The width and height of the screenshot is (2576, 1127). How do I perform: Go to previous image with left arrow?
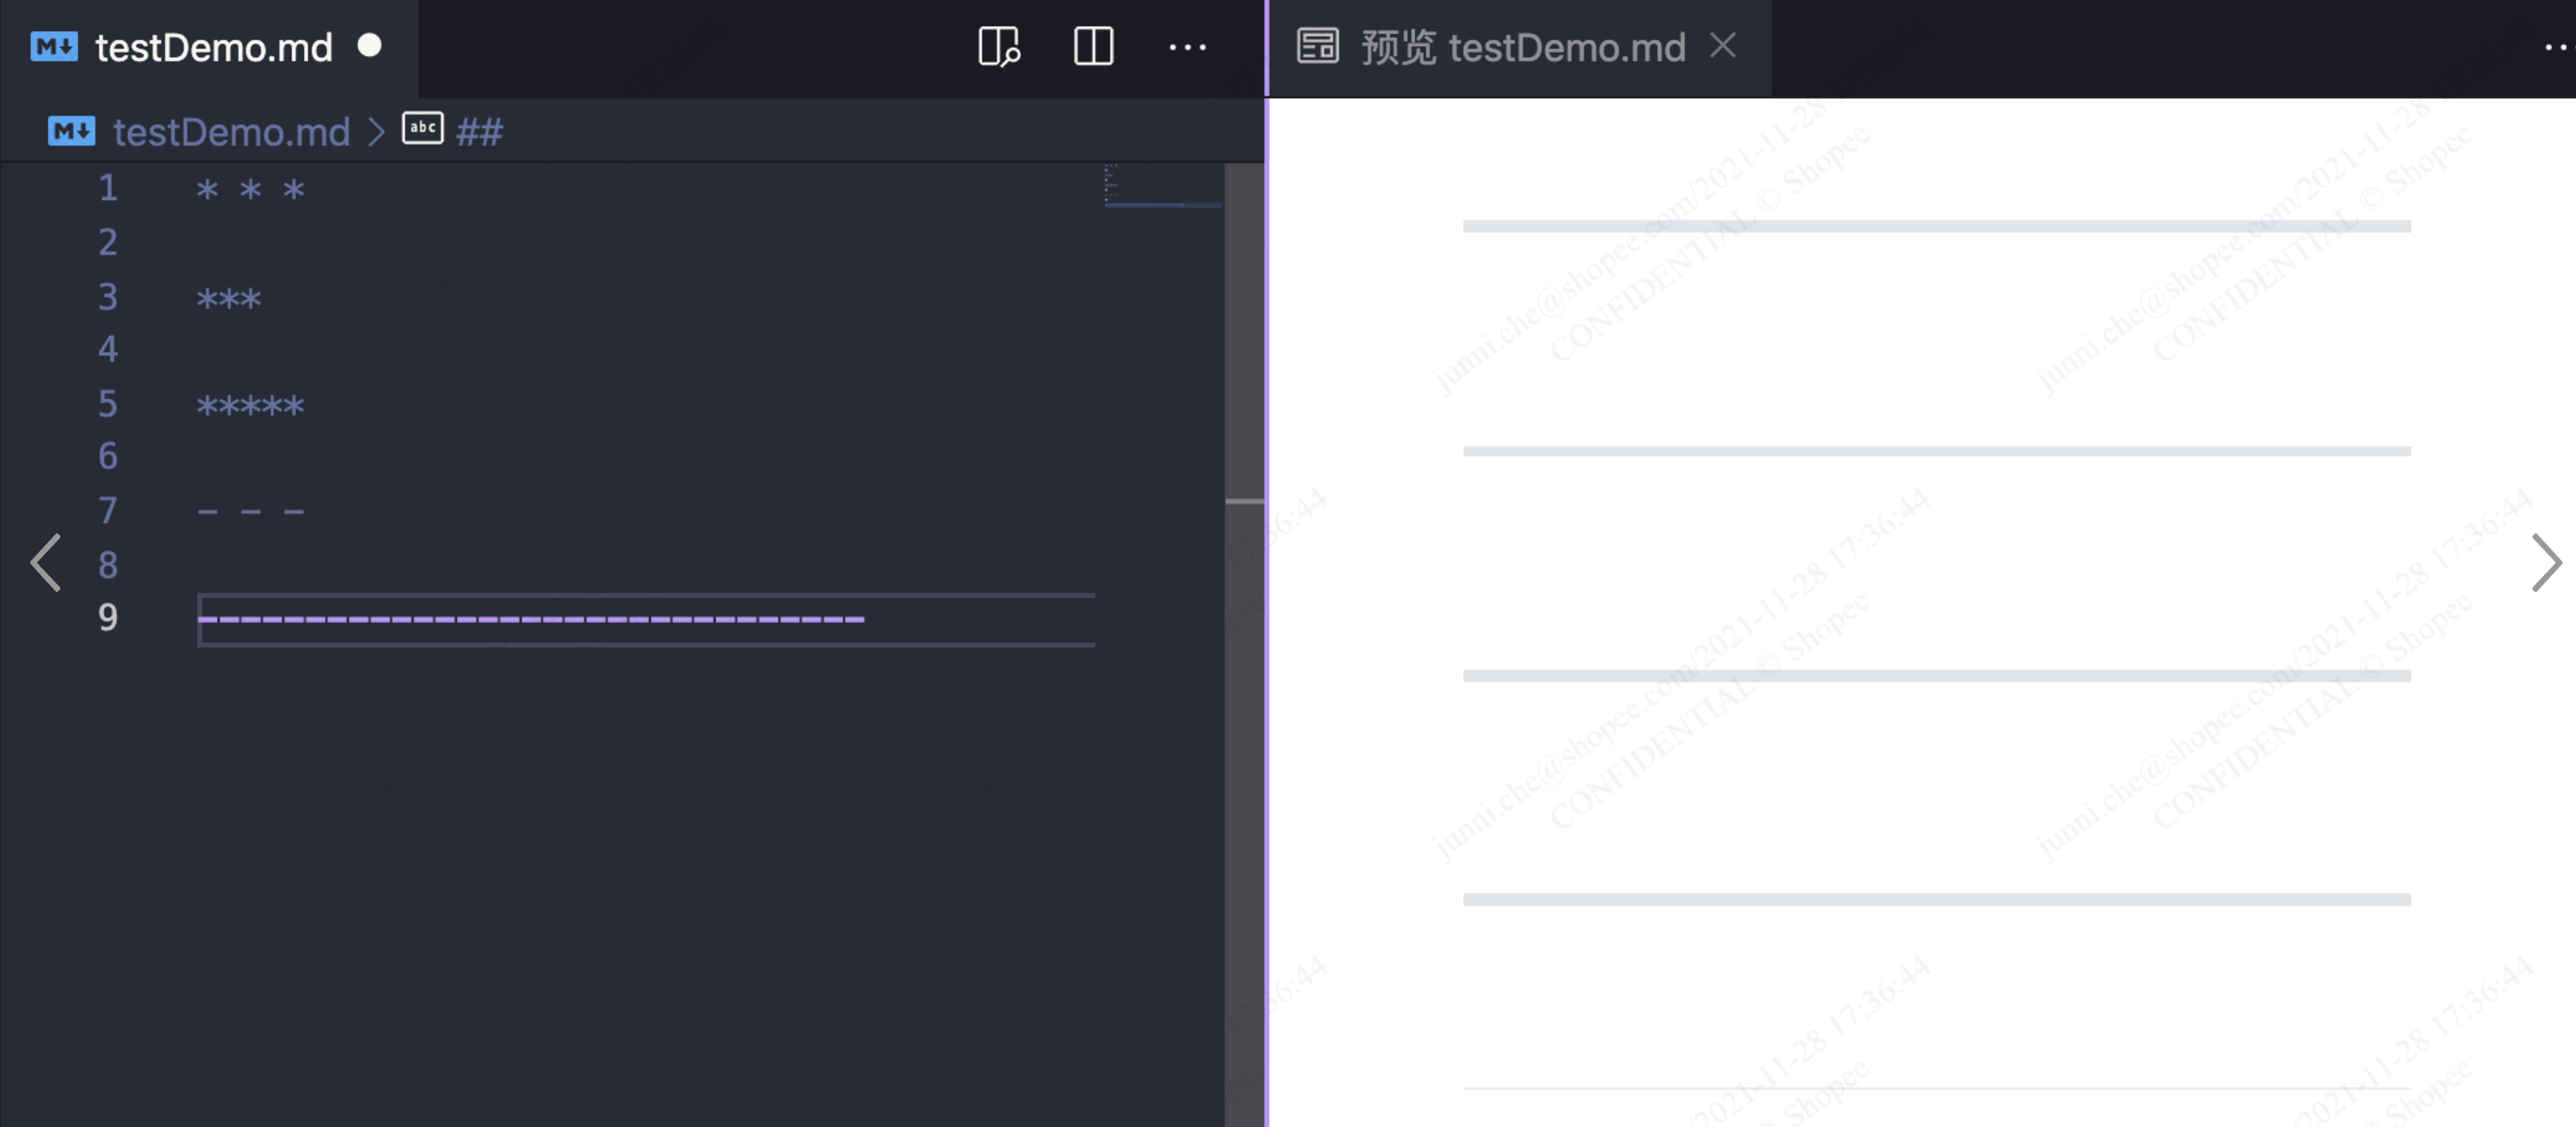point(45,562)
